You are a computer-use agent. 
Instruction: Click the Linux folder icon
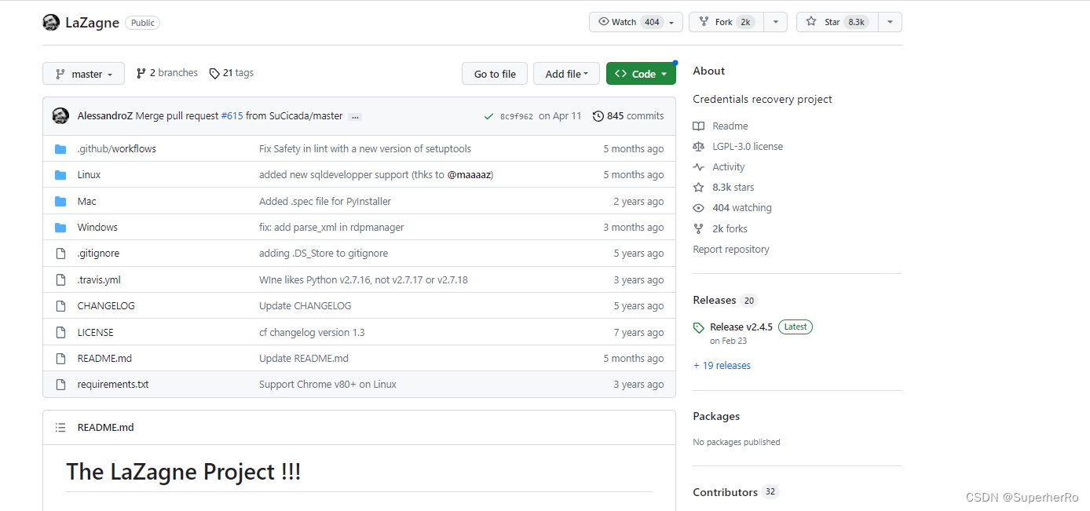tap(60, 175)
